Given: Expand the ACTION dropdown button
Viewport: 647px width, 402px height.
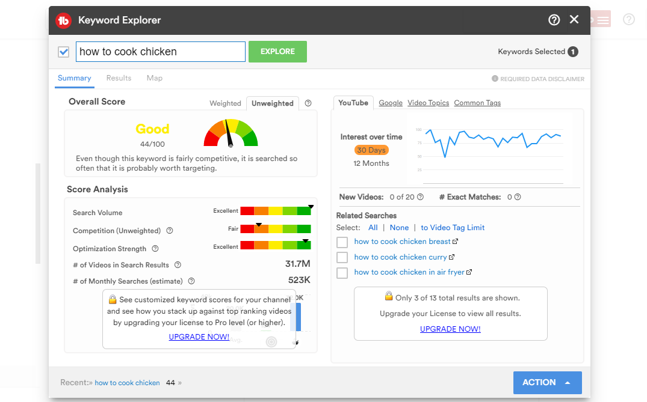Looking at the screenshot, I should pyautogui.click(x=547, y=383).
